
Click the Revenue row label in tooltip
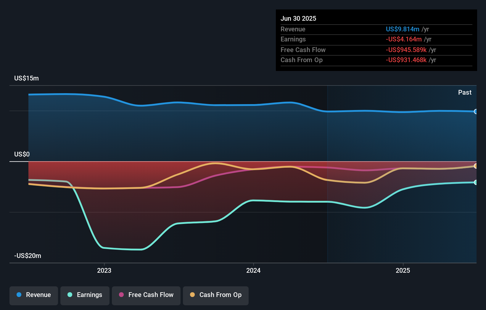(x=293, y=29)
